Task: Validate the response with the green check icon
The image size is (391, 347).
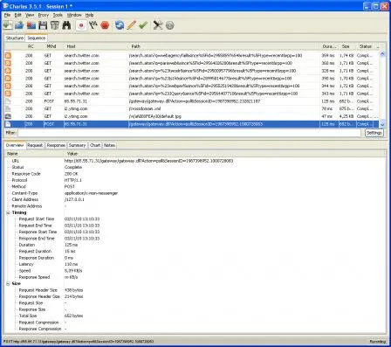Action: point(143,25)
